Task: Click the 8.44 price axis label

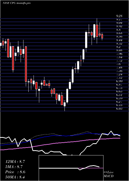Action: (x=119, y=40)
